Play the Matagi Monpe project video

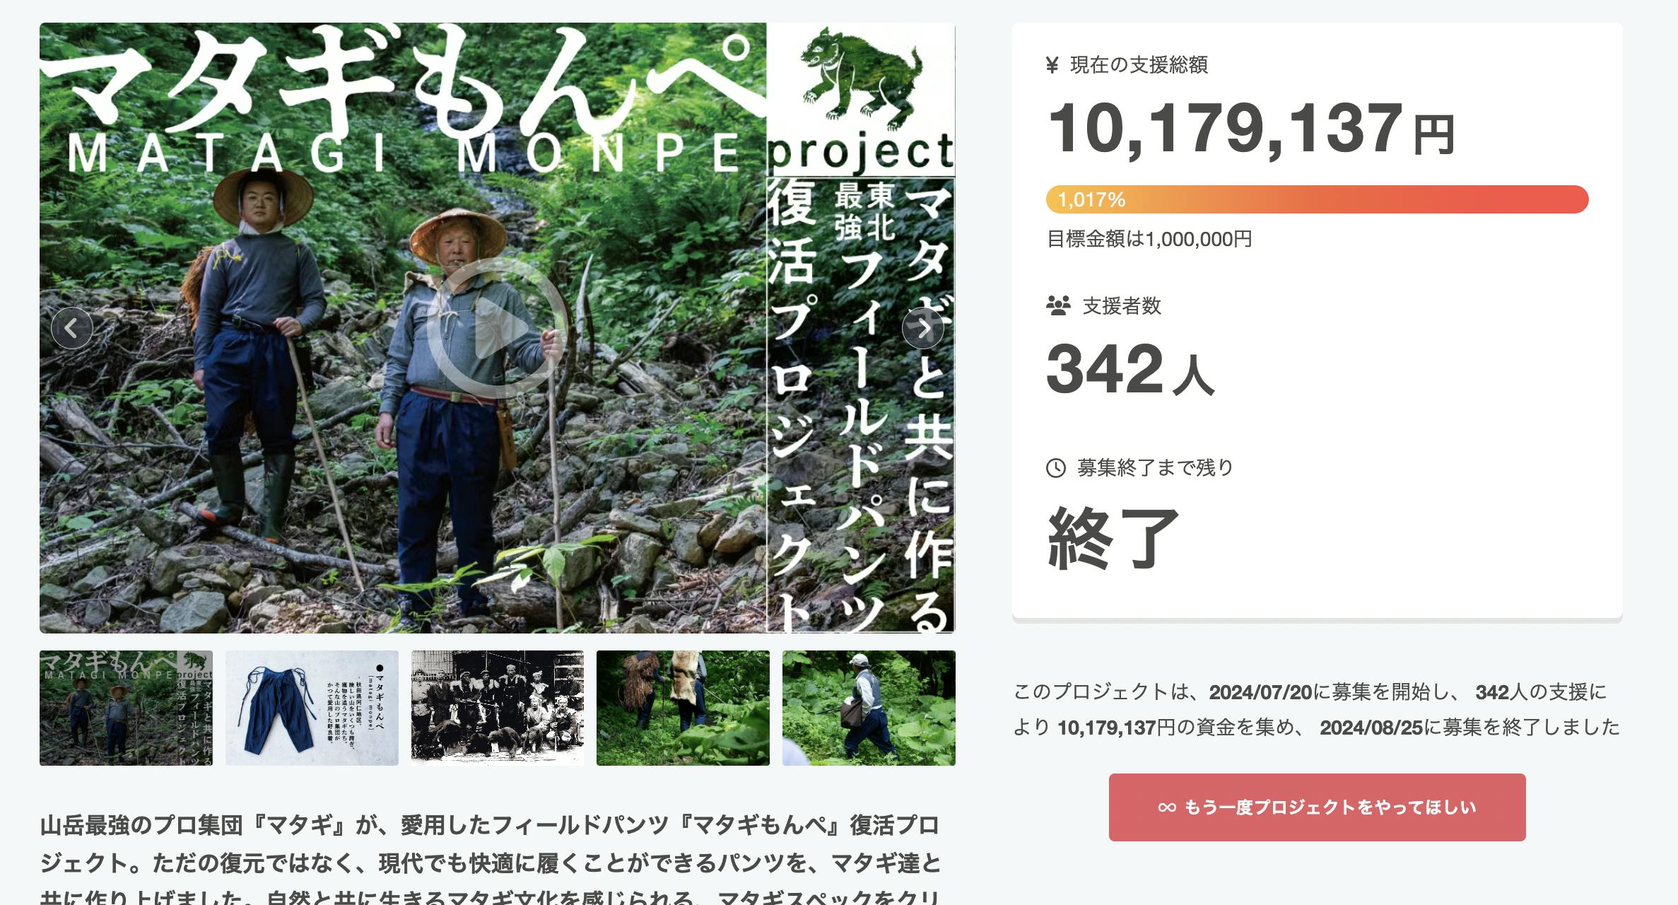click(498, 328)
